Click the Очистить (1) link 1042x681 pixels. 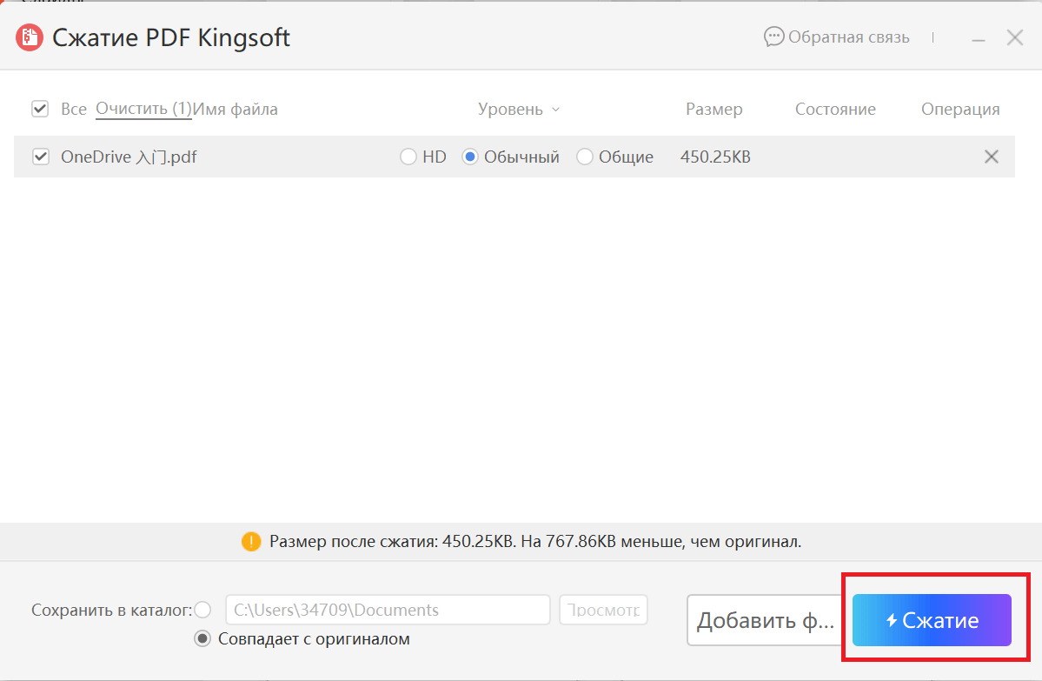point(143,109)
